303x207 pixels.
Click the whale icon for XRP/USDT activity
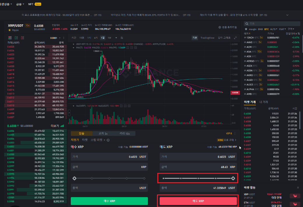(x=295, y=196)
